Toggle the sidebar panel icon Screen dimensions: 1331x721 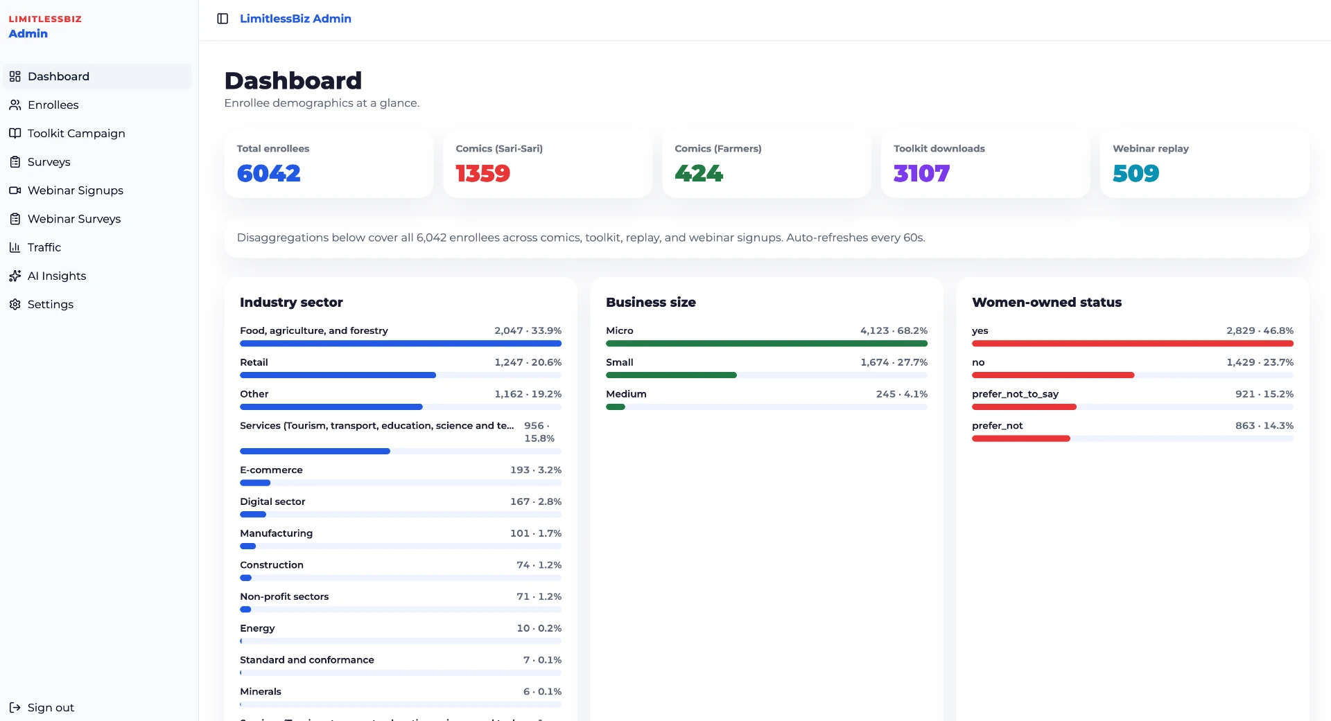[x=223, y=19]
